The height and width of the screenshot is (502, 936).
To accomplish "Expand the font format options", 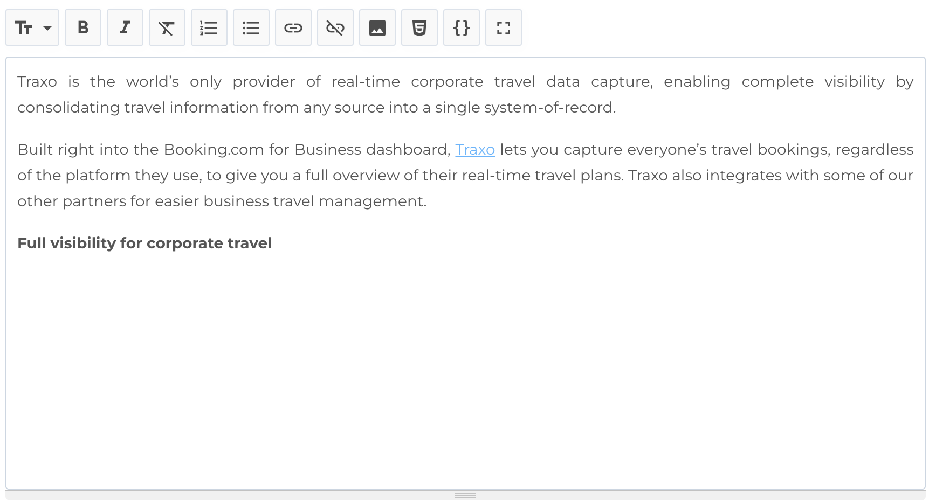I will 46,27.
